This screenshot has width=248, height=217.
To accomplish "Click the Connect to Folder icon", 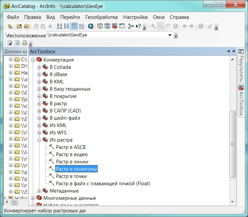I will (x=19, y=26).
